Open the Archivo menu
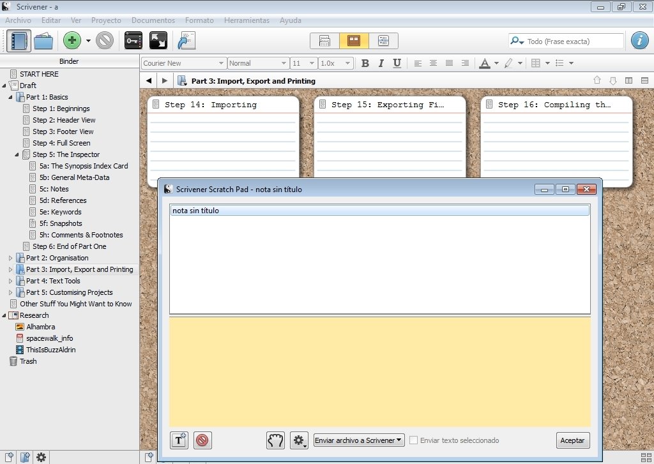The height and width of the screenshot is (464, 654). tap(18, 20)
